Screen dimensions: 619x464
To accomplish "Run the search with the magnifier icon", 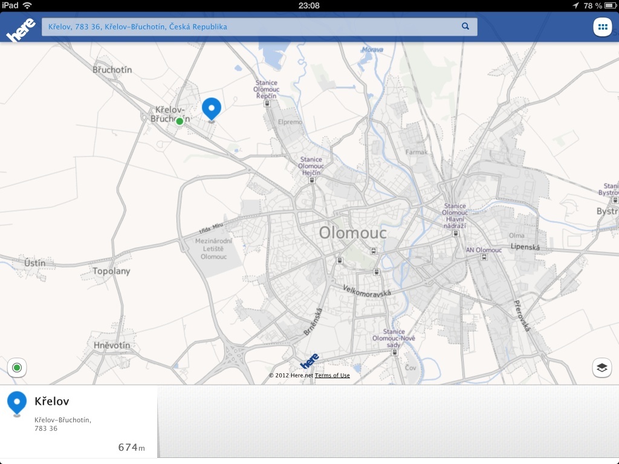I will [464, 27].
